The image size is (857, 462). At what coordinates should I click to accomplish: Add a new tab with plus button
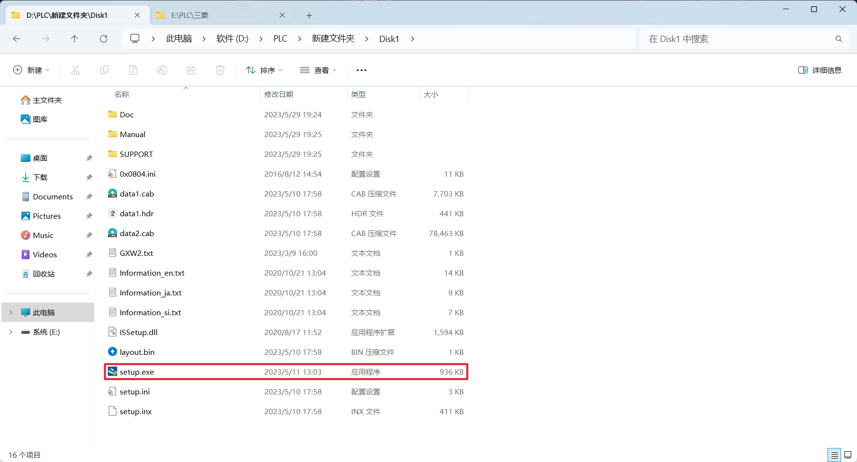309,15
